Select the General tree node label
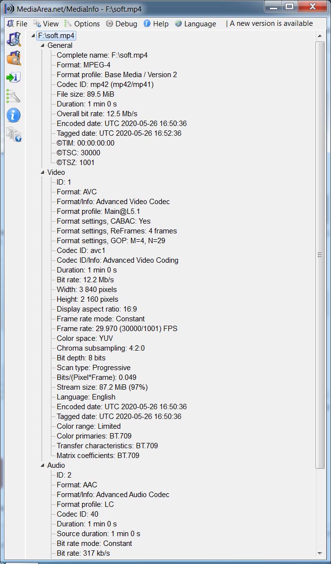 [60, 45]
